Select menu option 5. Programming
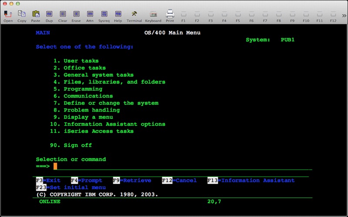 point(78,89)
